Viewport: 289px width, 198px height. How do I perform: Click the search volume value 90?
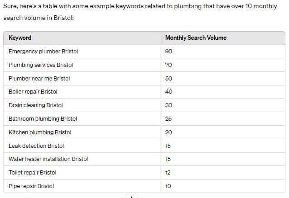click(169, 52)
